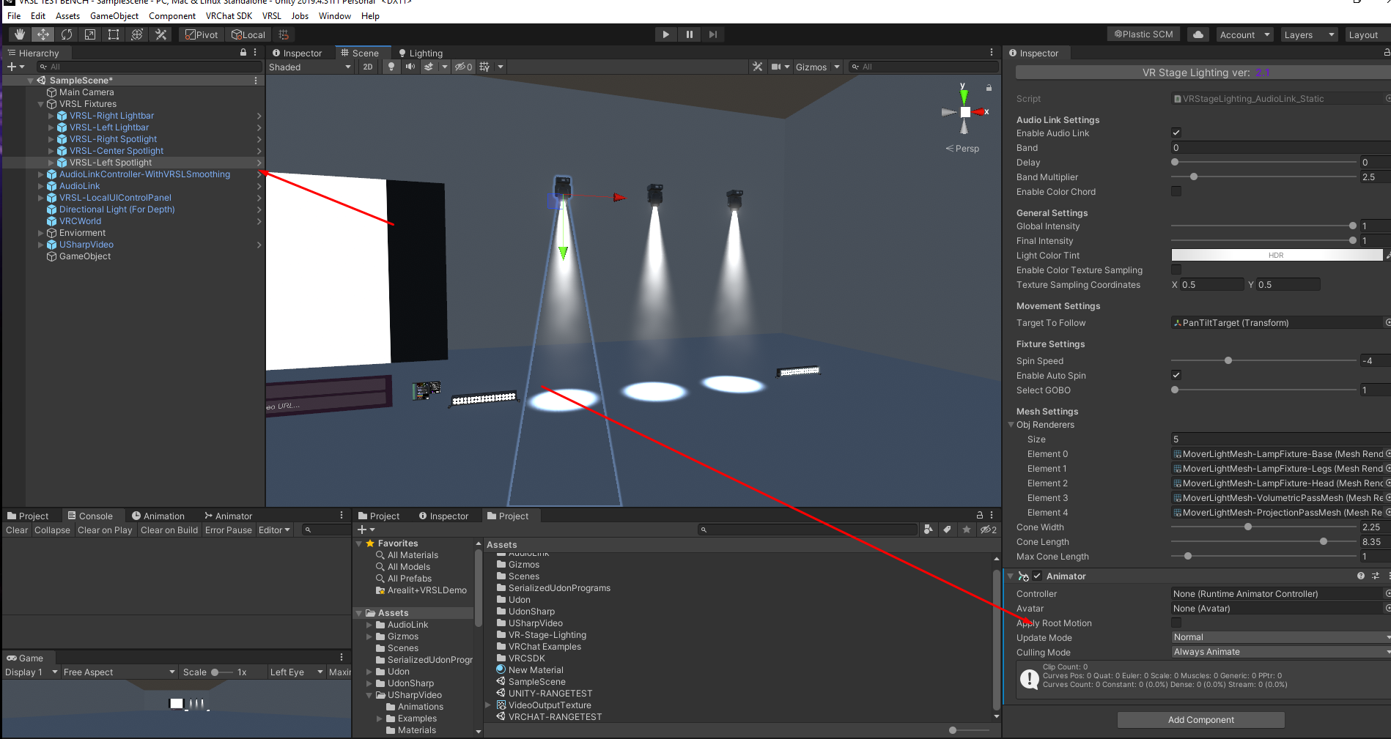
Task: Start Play mode
Action: (x=665, y=34)
